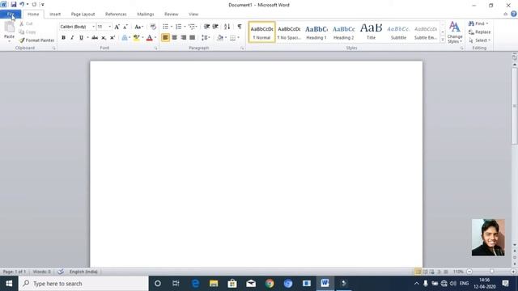Click English (India) language in status bar
This screenshot has height=291, width=518.
[83, 272]
